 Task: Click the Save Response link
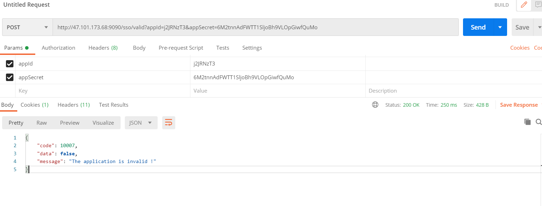click(519, 105)
